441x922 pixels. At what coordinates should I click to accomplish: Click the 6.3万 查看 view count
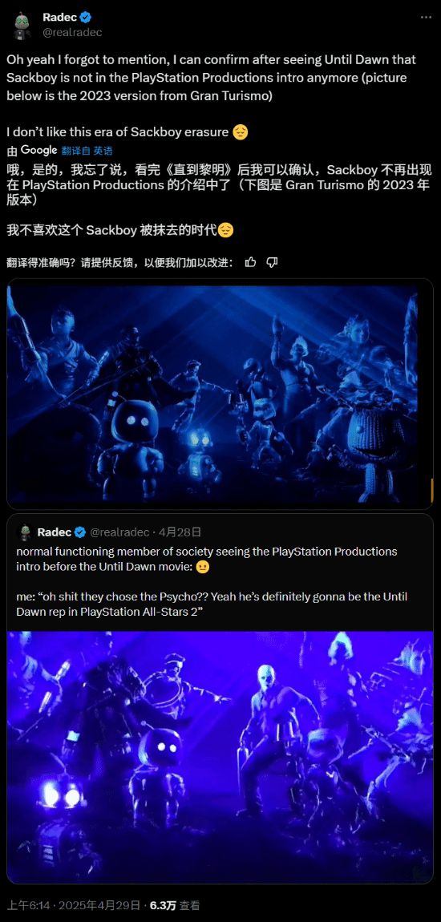point(176,905)
